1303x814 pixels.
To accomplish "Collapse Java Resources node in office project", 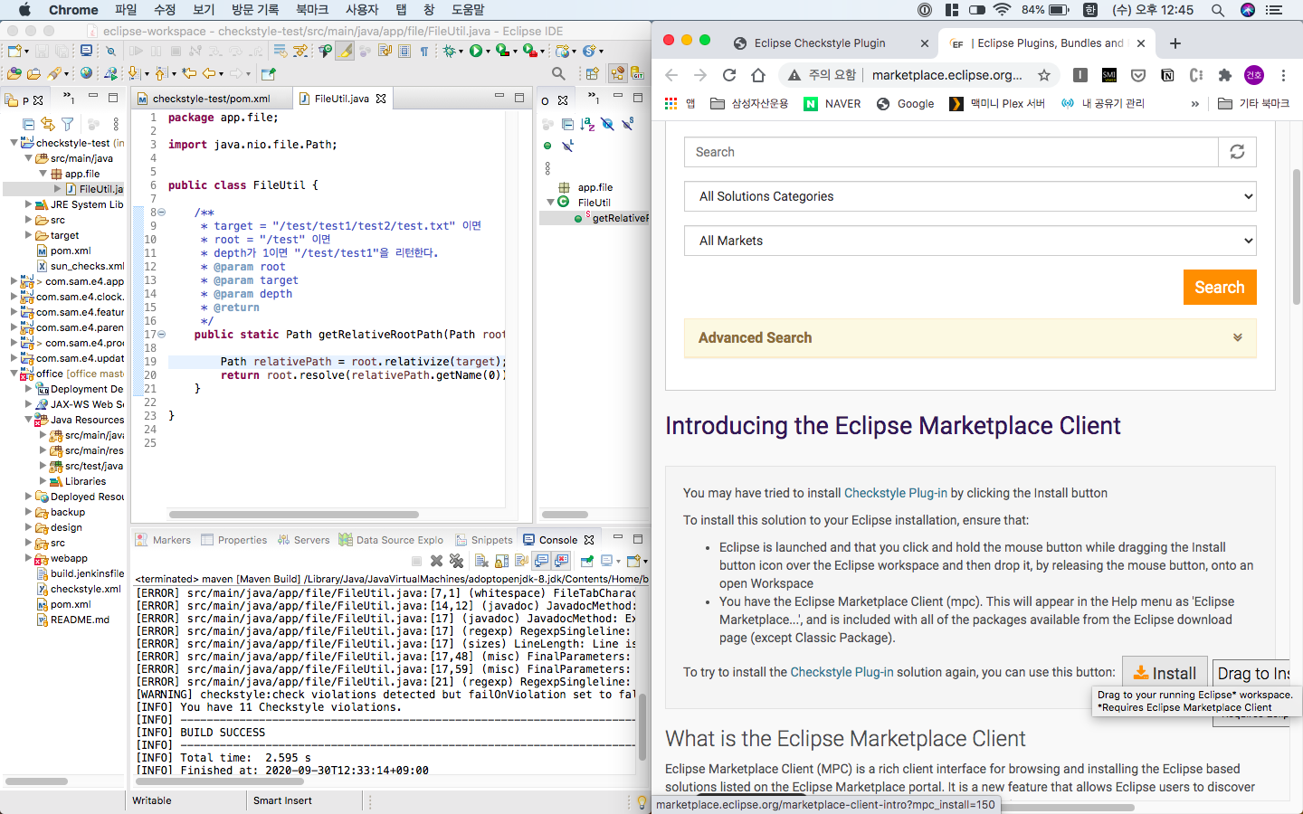I will click(28, 420).
